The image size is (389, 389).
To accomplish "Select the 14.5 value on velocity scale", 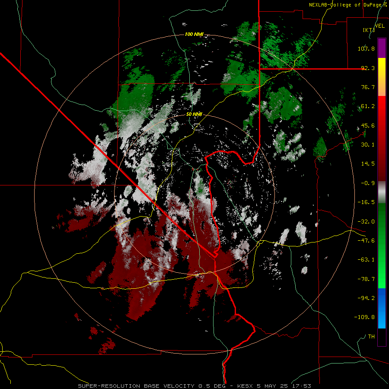I will point(368,164).
